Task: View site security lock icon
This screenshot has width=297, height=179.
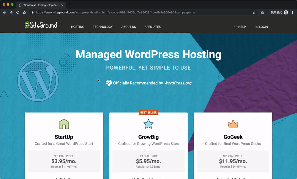Action: click(32, 12)
